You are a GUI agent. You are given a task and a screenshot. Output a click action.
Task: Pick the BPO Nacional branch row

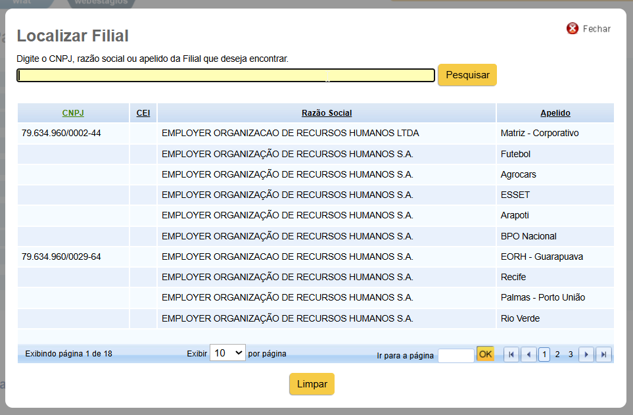[x=316, y=236]
